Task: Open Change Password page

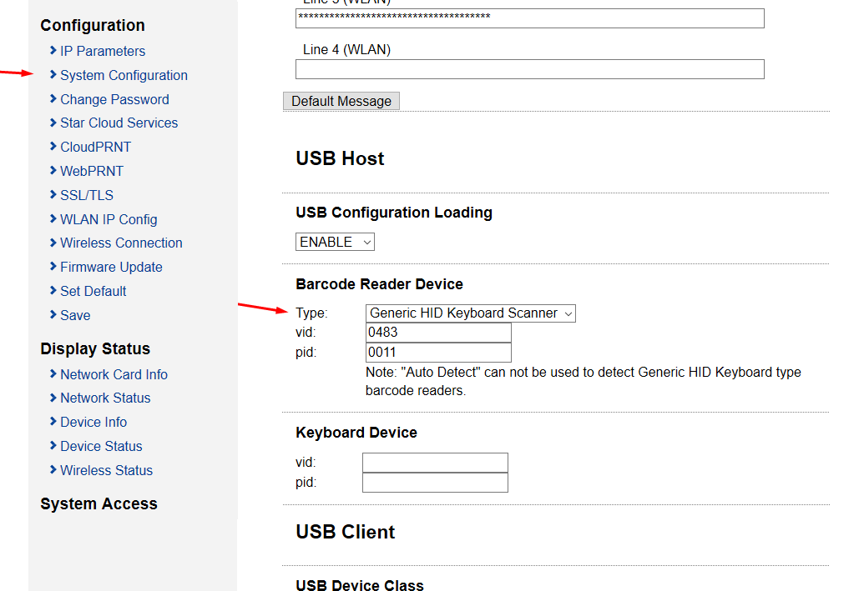Action: [x=114, y=99]
